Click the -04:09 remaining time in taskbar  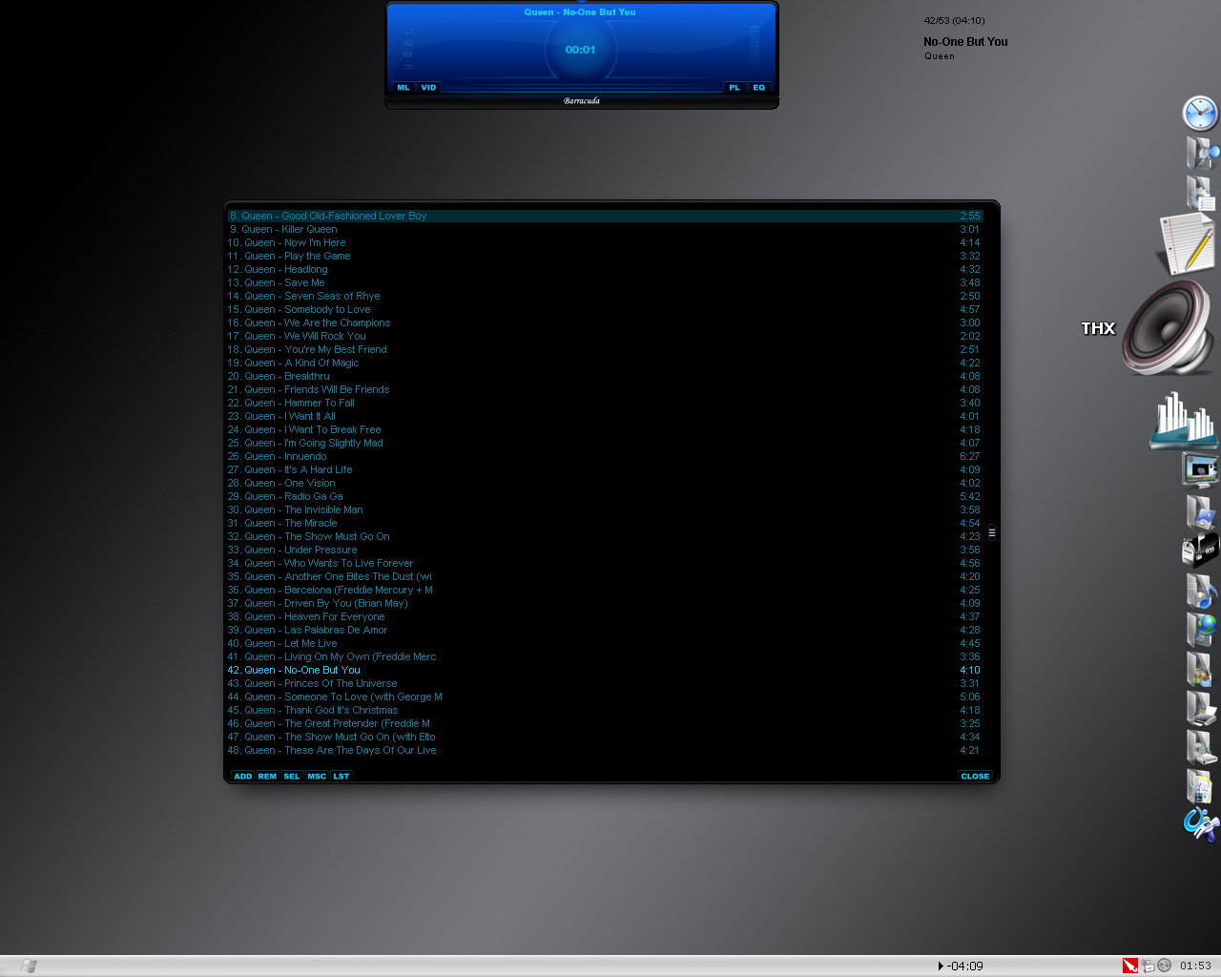pos(965,966)
